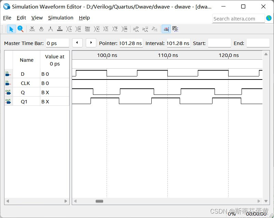Open the altera.com globe link
Image resolution: width=274 pixels, height=218 pixels.
[269, 18]
